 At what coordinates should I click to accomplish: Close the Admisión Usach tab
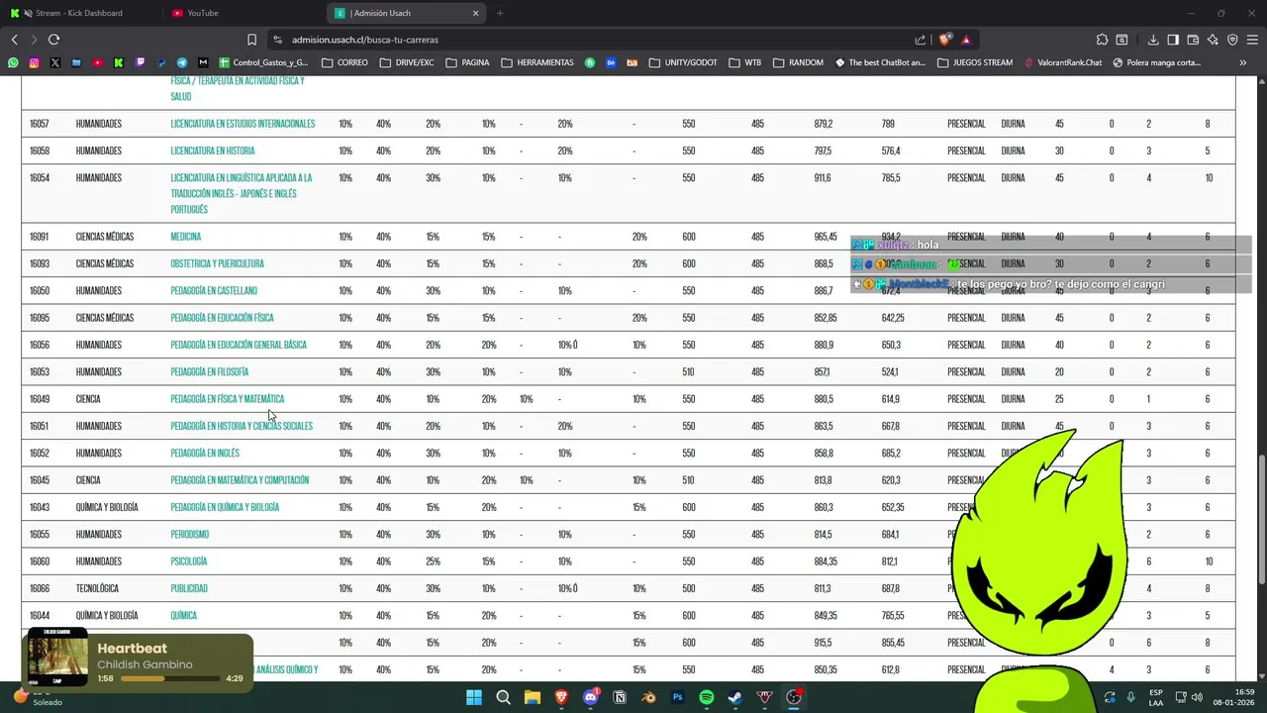point(475,13)
